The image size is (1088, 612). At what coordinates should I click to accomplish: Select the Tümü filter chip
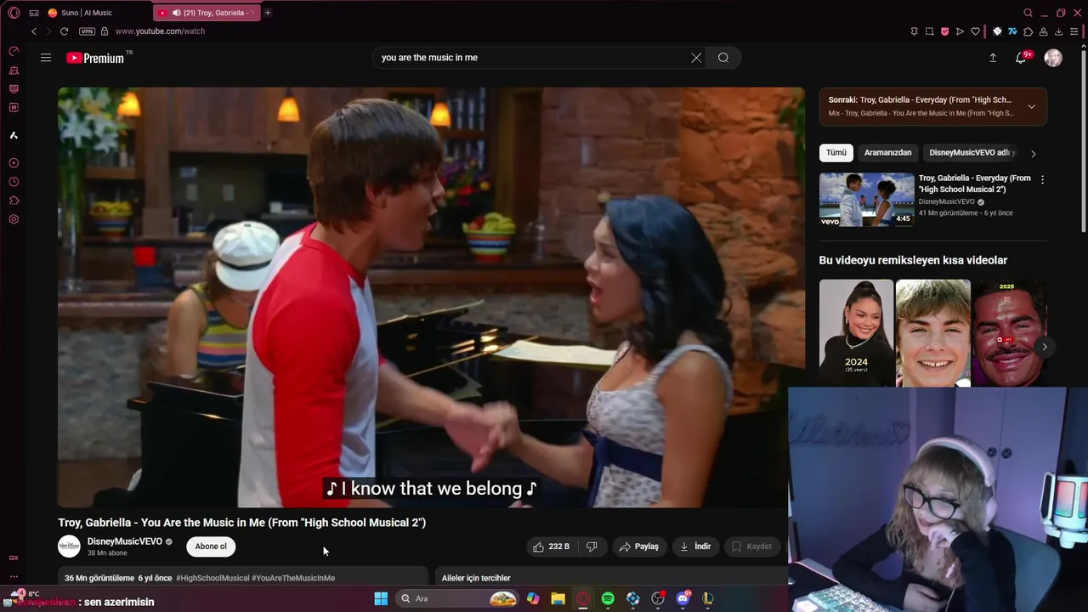coord(836,153)
